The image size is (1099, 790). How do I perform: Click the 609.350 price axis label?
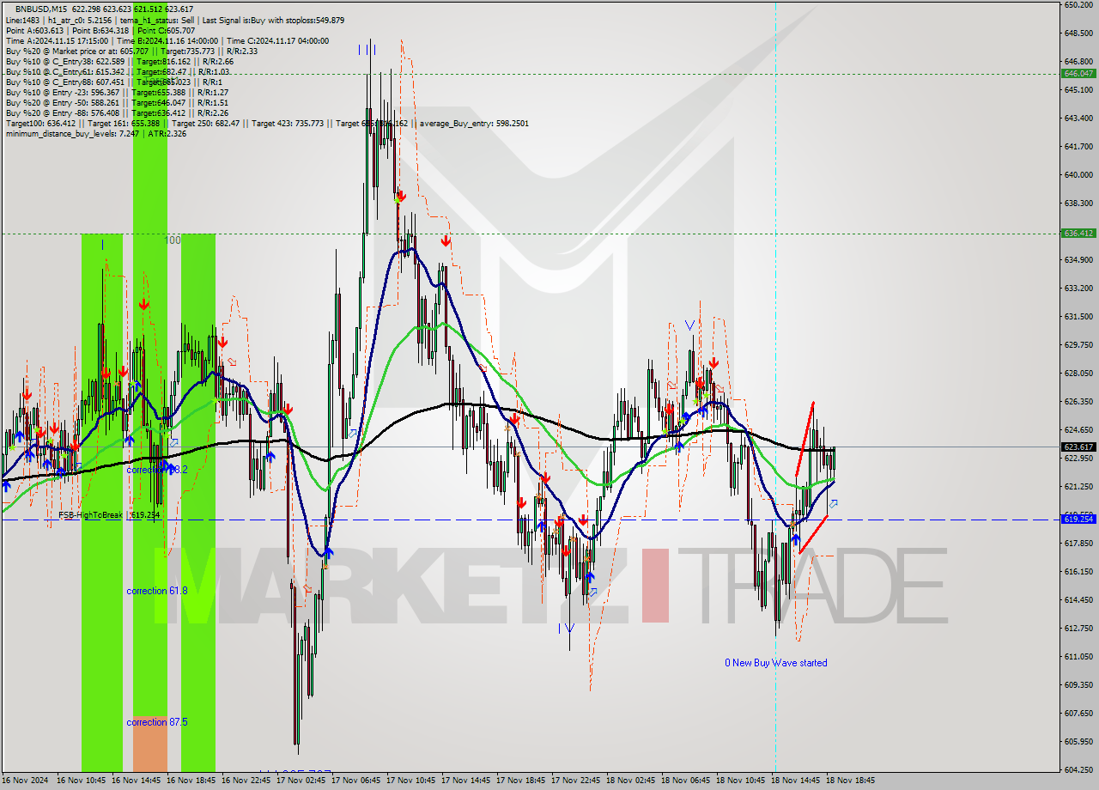1078,685
